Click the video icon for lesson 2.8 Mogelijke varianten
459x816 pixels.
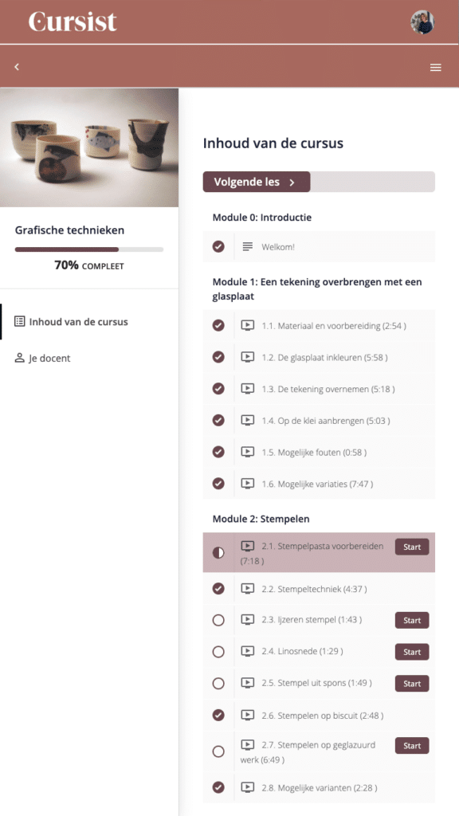click(x=248, y=787)
